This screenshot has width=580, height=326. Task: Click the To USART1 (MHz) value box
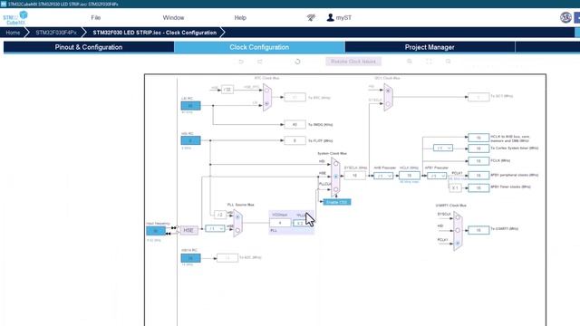(x=478, y=230)
